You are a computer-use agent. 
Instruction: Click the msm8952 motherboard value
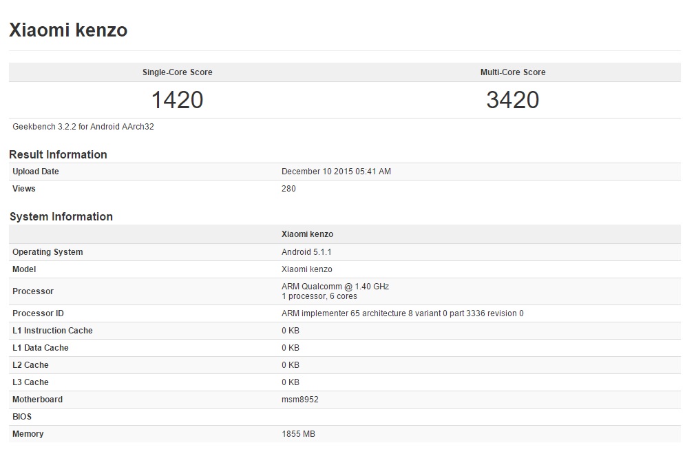[299, 400]
